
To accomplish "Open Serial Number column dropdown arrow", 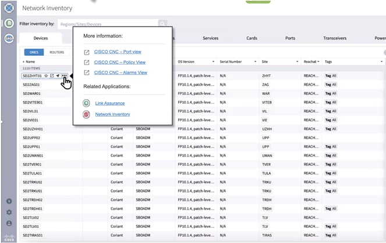I will pos(255,61).
